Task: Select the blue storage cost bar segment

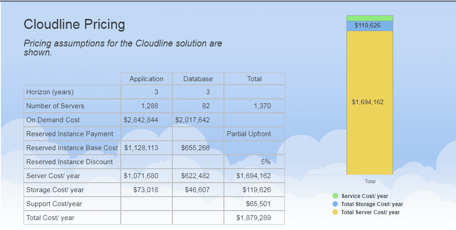Action: coord(370,26)
